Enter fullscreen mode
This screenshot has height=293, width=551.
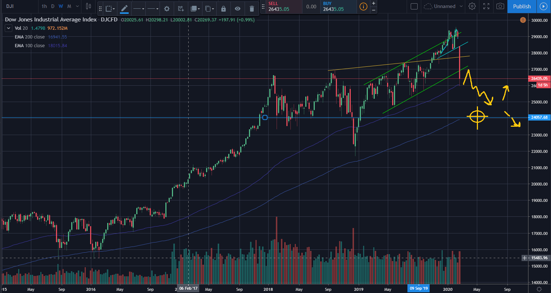tap(486, 6)
